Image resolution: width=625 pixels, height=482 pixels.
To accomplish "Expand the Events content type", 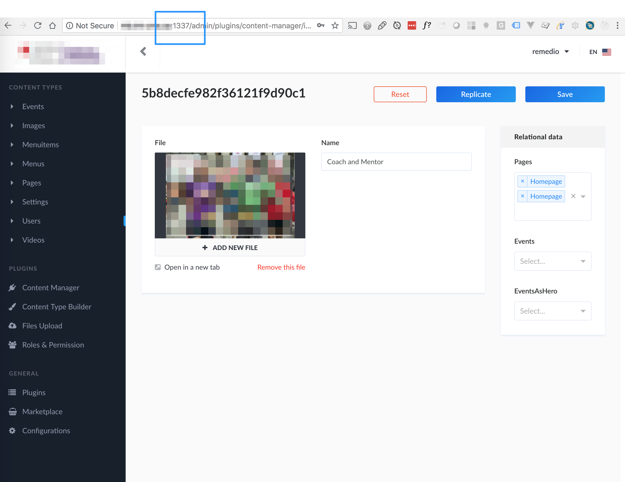I will (12, 106).
